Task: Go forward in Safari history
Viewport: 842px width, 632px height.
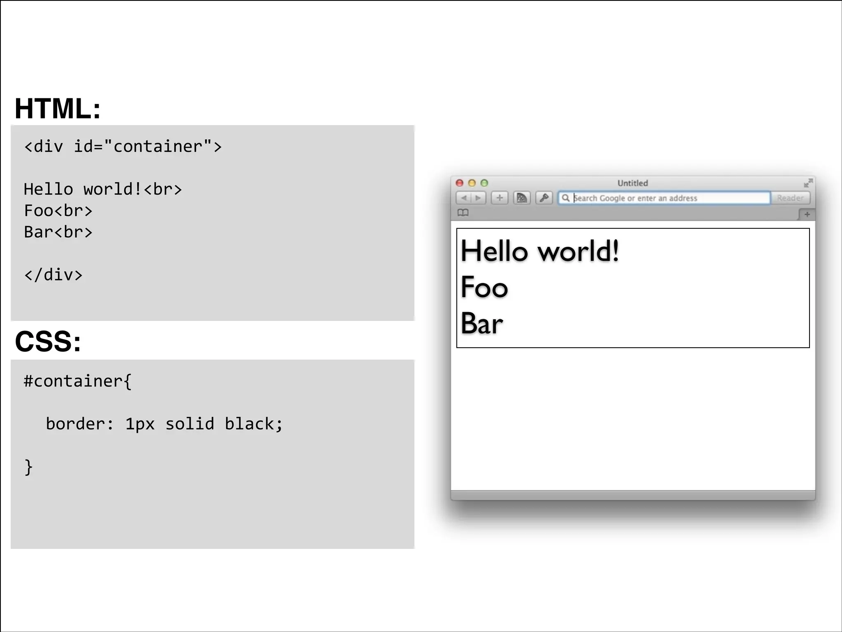Action: [x=478, y=198]
